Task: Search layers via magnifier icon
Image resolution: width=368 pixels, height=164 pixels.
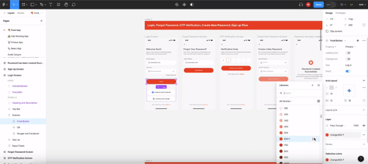Action: (4, 13)
